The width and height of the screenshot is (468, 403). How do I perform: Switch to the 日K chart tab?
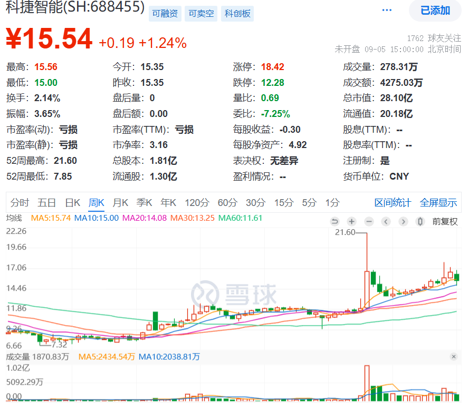pos(72,203)
